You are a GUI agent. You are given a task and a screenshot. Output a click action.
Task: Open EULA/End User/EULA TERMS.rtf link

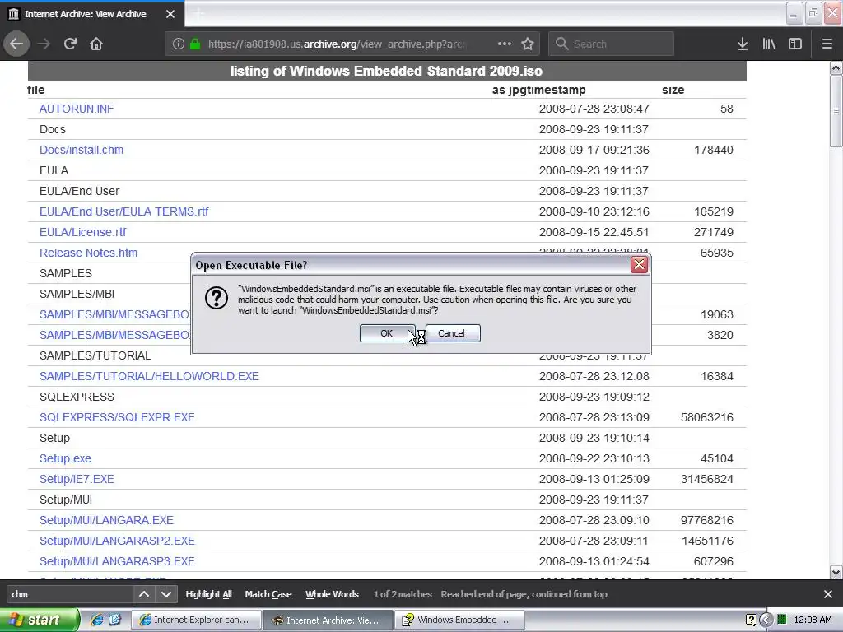click(x=123, y=211)
